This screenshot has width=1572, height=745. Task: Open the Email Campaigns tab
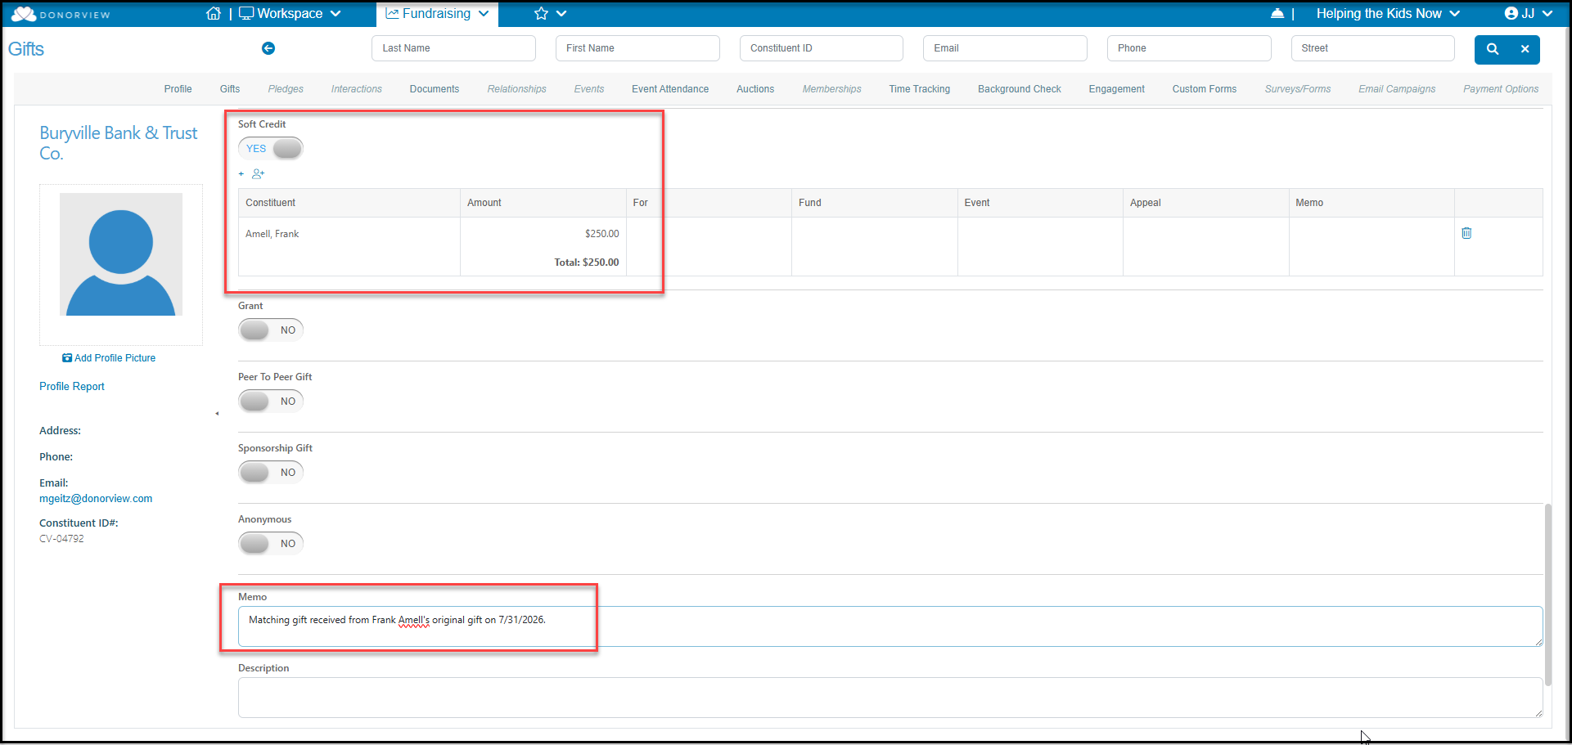pos(1398,89)
